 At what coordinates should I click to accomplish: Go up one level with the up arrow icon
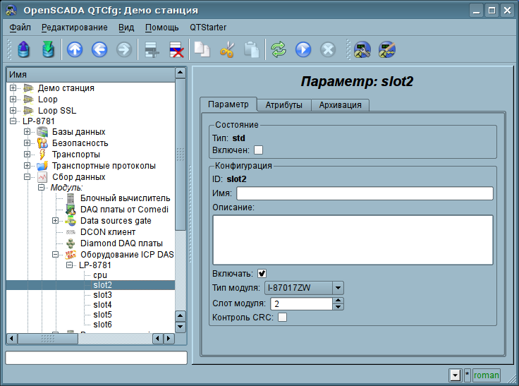pyautogui.click(x=75, y=49)
